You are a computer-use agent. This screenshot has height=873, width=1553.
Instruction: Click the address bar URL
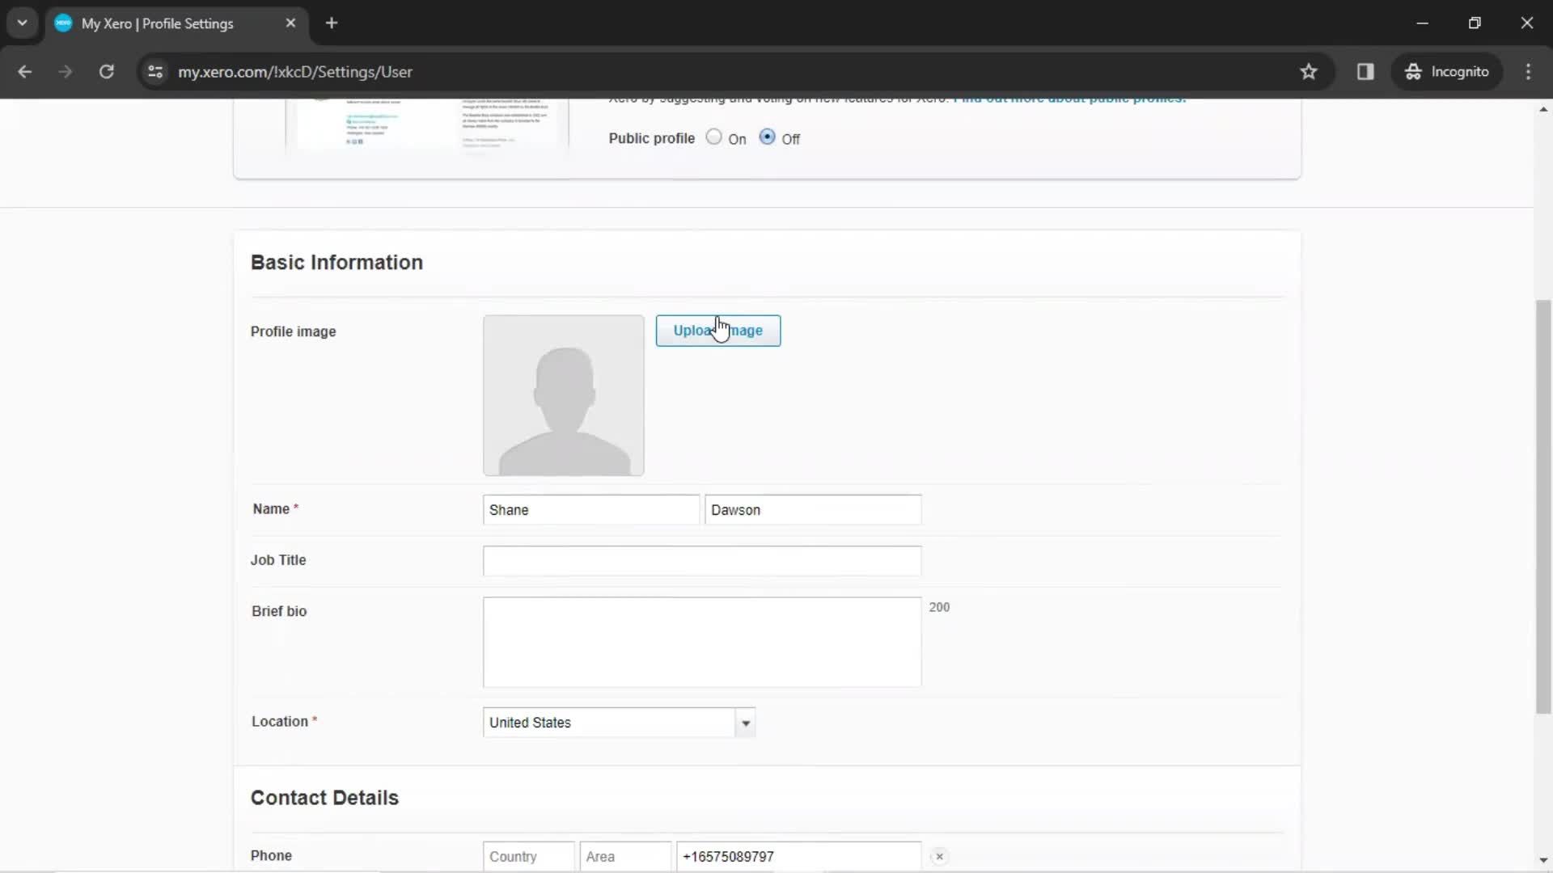(x=295, y=72)
